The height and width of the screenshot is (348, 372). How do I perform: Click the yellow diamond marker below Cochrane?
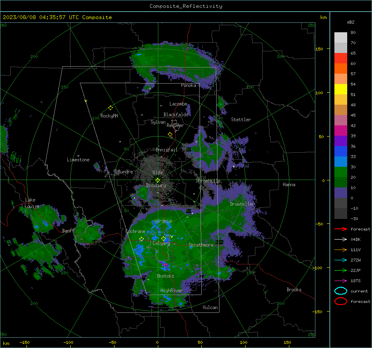tap(141, 239)
